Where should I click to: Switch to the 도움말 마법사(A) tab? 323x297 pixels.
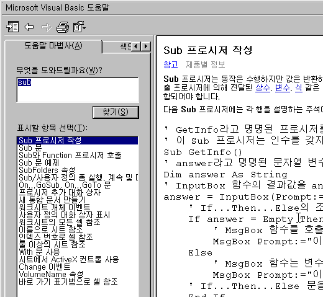[x=53, y=46]
